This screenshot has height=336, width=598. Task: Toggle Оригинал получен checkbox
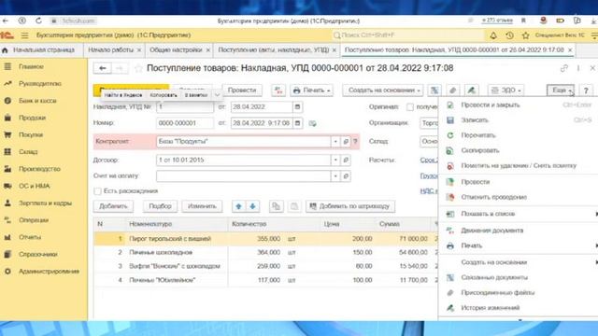click(410, 107)
